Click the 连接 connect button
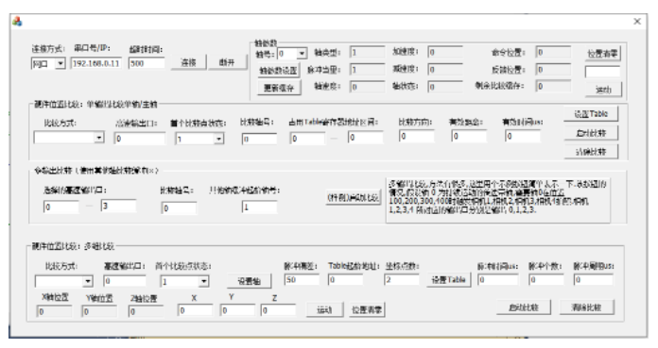Viewport: 658px width, 348px height. 188,62
